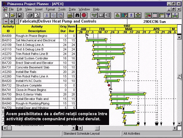Click the Activity Form icon
The width and height of the screenshot is (183, 138).
click(101, 15)
